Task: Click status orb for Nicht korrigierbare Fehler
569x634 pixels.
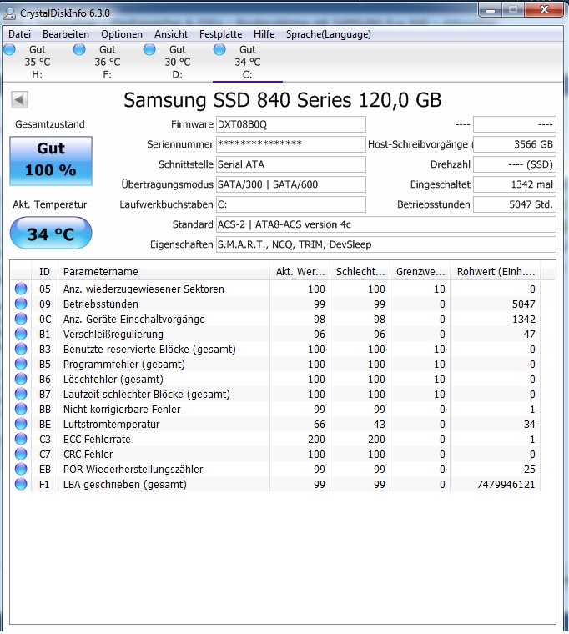Action: (x=21, y=409)
